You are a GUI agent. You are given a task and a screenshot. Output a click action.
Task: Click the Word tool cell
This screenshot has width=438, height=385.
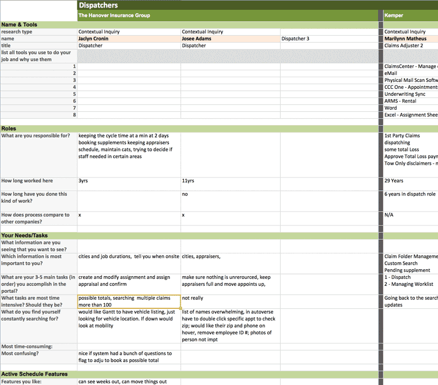pyautogui.click(x=410, y=108)
